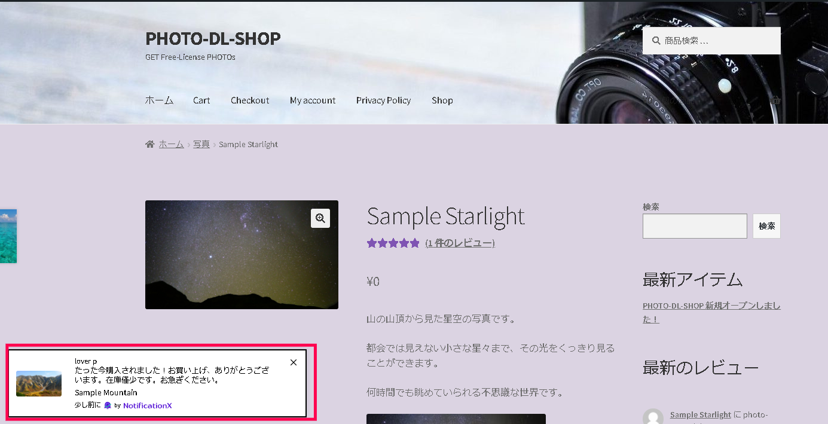Screen dimensions: 828x424
Task: Open the 1 件のレビュー link
Action: coord(460,243)
